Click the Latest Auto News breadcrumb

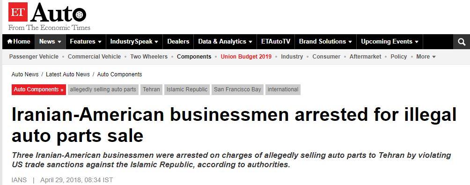coord(68,74)
